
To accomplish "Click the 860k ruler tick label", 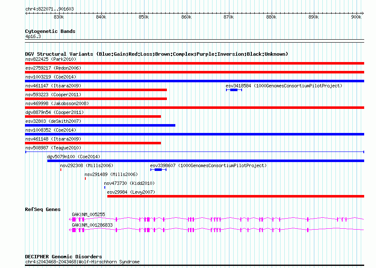I will tap(186, 17).
